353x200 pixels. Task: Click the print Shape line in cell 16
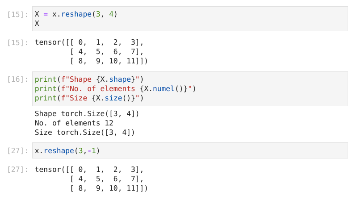pyautogui.click(x=89, y=79)
